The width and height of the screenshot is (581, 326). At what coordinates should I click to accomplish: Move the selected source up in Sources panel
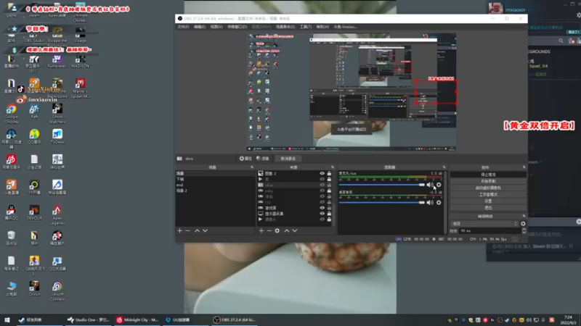(x=287, y=230)
